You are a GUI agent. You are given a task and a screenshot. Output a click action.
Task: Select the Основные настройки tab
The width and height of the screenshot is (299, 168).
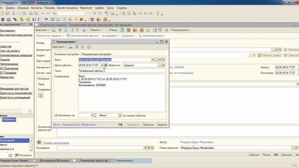pos(66,54)
